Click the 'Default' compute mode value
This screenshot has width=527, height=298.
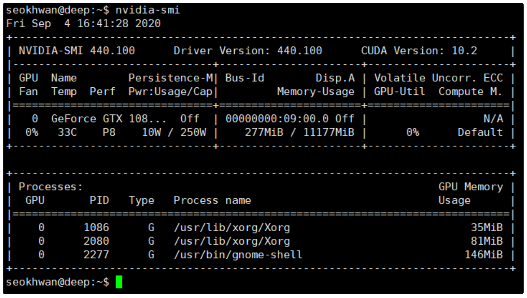tap(480, 133)
